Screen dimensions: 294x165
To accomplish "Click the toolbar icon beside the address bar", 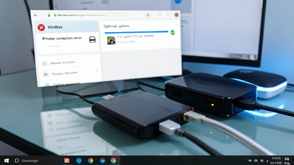I will click(x=148, y=15).
